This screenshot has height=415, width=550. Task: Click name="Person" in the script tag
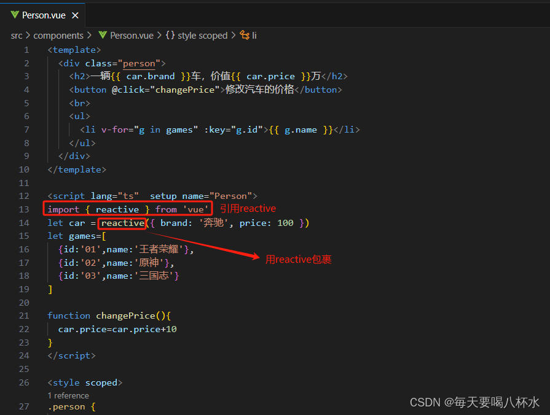coord(217,196)
